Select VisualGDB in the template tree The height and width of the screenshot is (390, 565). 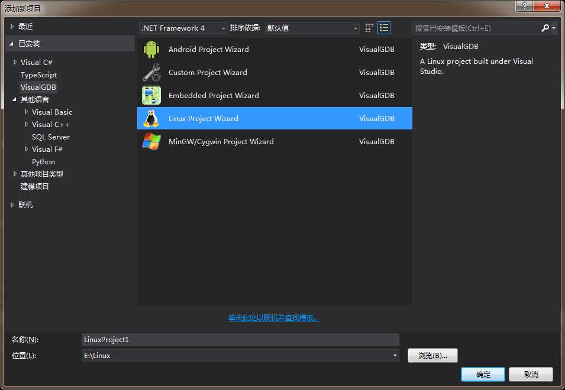coord(38,87)
